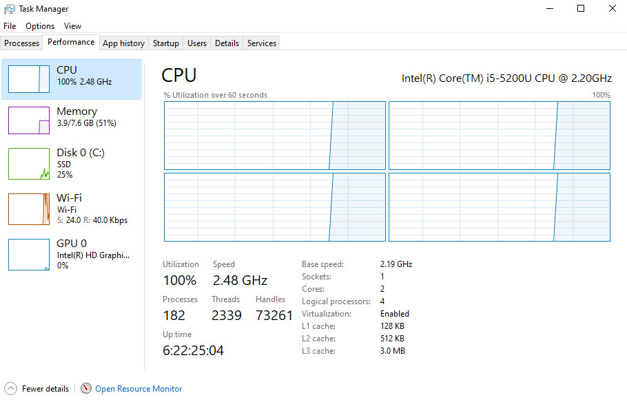Select the Performance tab

coord(71,42)
